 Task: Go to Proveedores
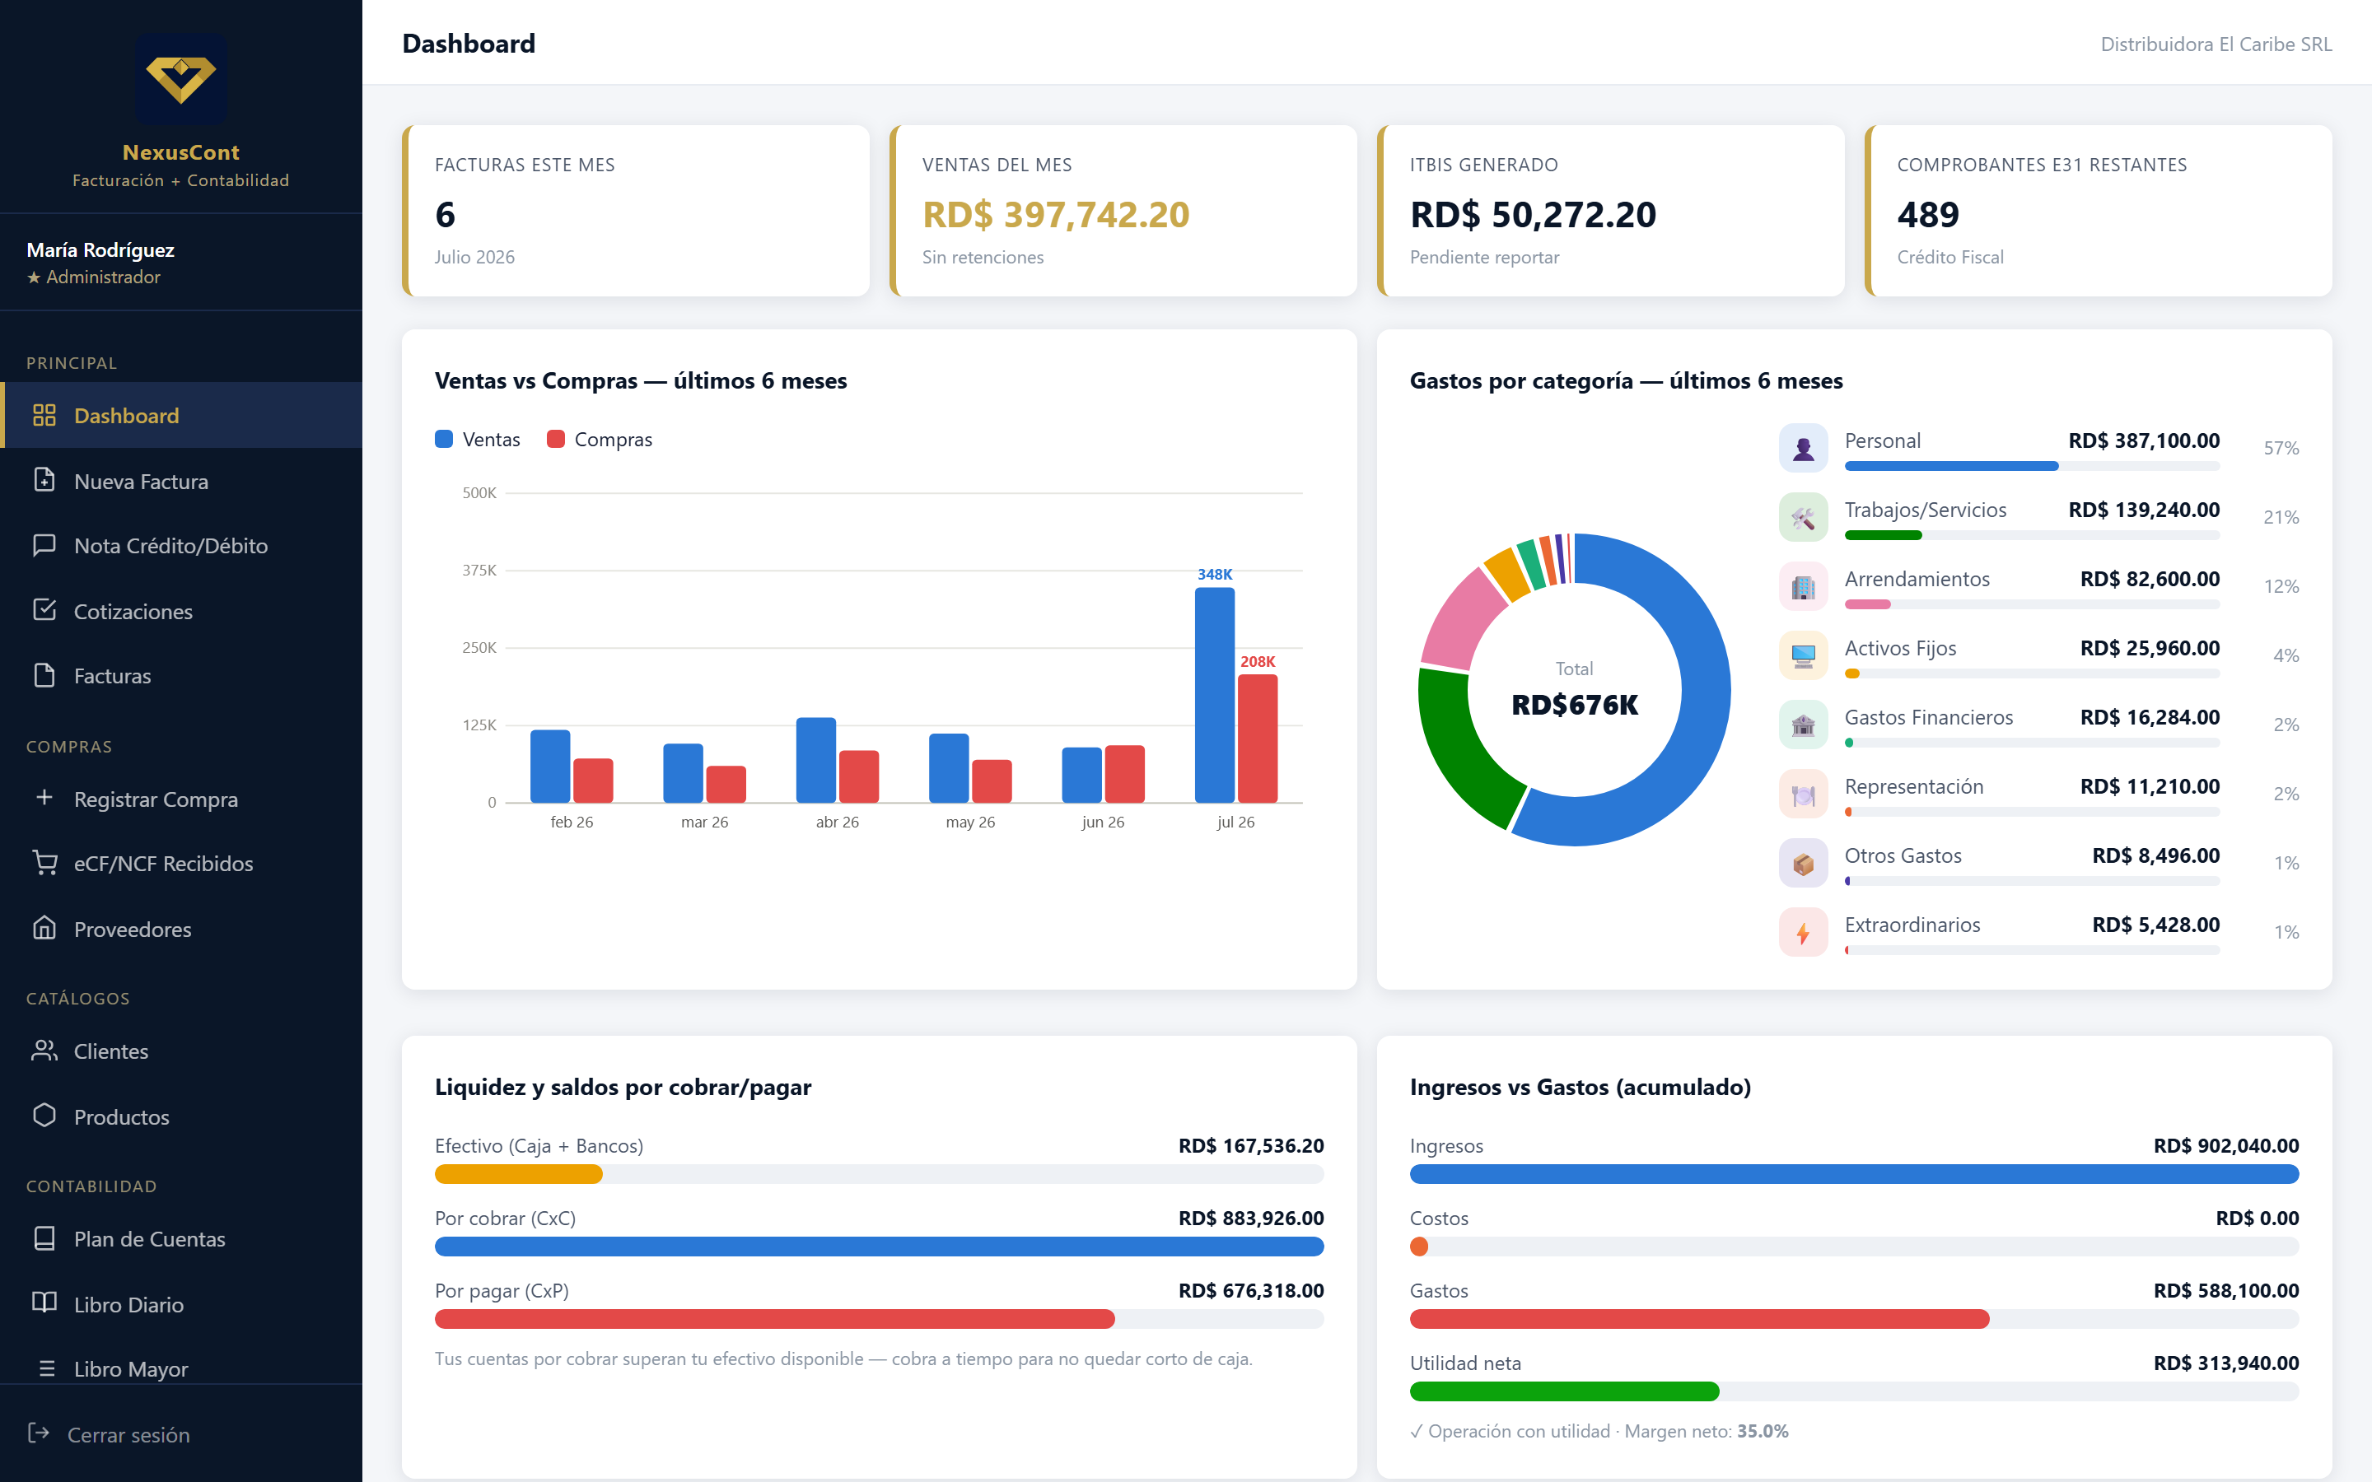click(x=181, y=928)
